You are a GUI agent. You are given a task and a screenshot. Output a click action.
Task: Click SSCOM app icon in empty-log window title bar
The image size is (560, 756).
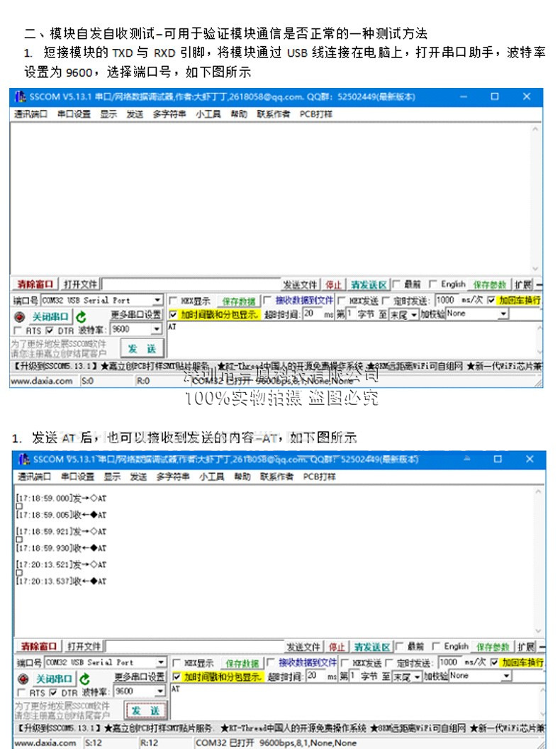click(x=20, y=96)
